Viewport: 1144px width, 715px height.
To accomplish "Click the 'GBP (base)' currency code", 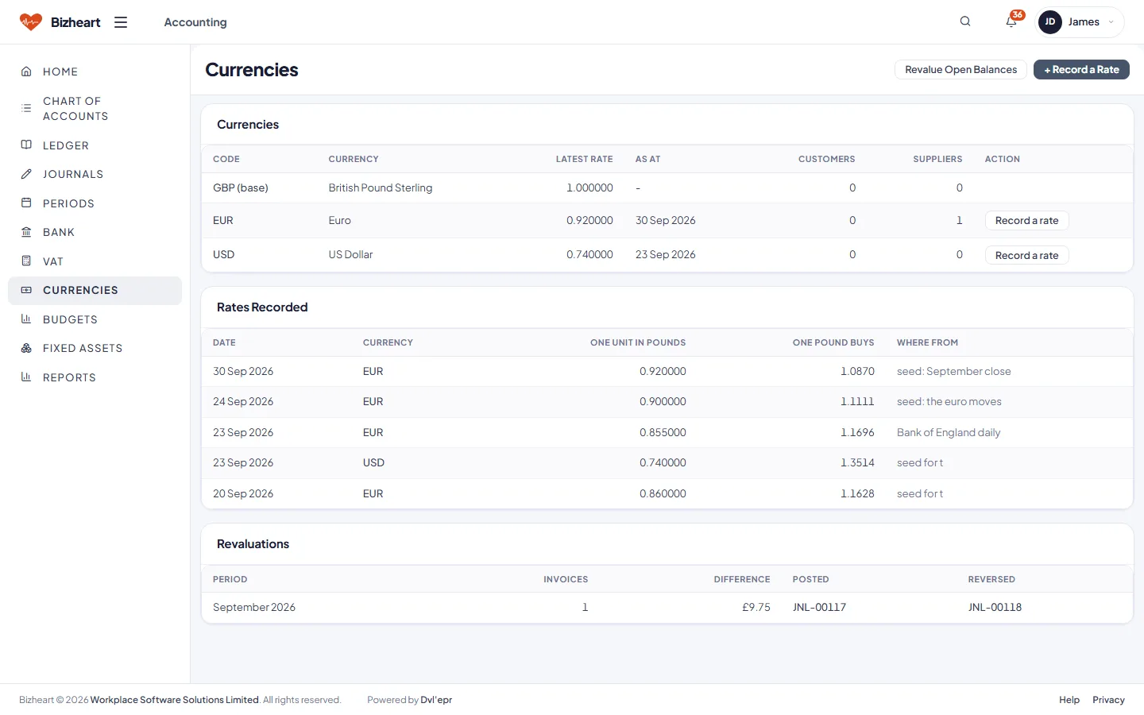I will point(241,187).
